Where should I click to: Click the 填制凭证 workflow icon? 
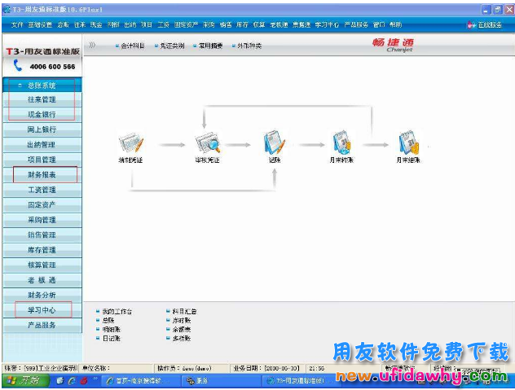[x=130, y=144]
